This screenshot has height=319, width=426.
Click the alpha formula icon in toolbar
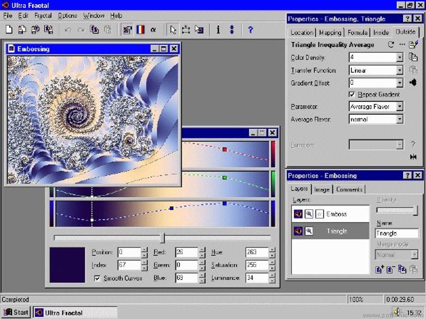(153, 30)
